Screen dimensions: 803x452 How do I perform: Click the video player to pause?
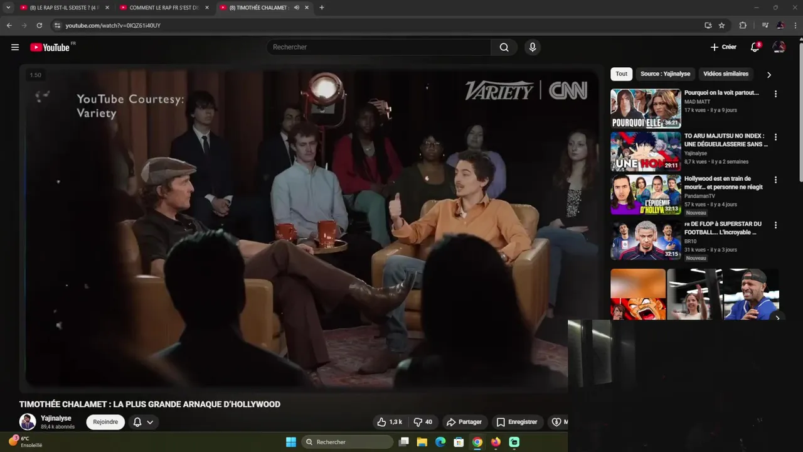311,229
